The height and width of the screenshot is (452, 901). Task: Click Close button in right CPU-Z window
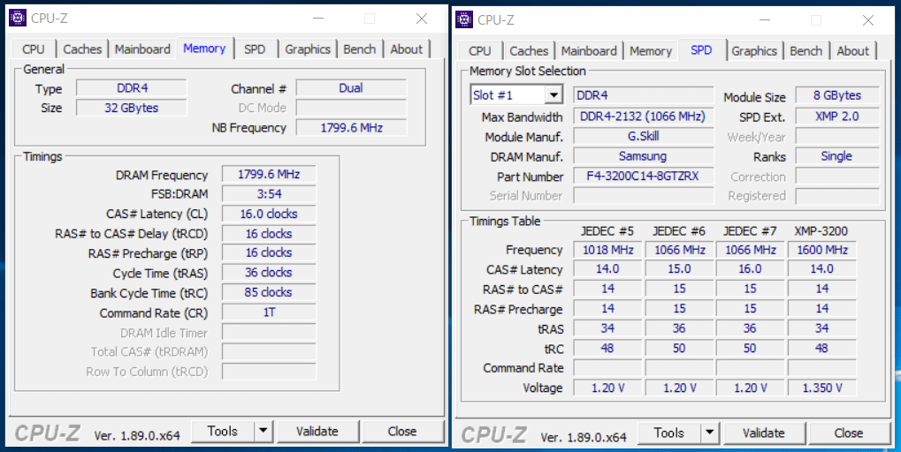pyautogui.click(x=849, y=433)
